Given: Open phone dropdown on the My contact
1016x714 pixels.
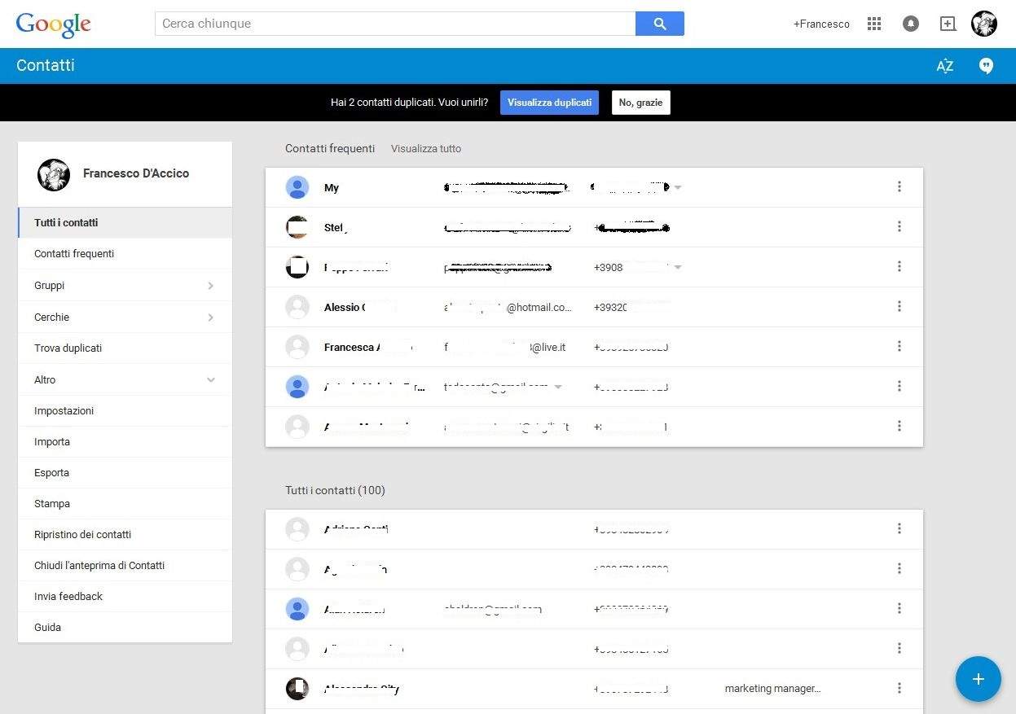Looking at the screenshot, I should [x=678, y=188].
